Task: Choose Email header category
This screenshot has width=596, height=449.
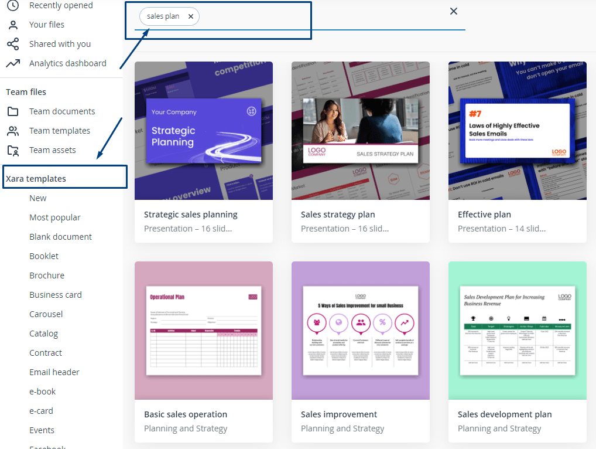Action: [x=54, y=372]
